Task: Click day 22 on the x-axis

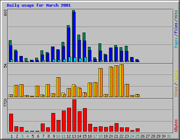Action: coord(121,136)
